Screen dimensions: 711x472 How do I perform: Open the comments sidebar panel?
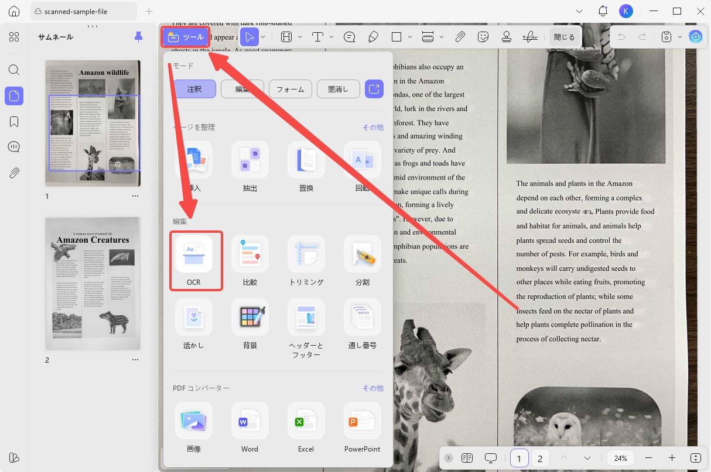point(14,147)
